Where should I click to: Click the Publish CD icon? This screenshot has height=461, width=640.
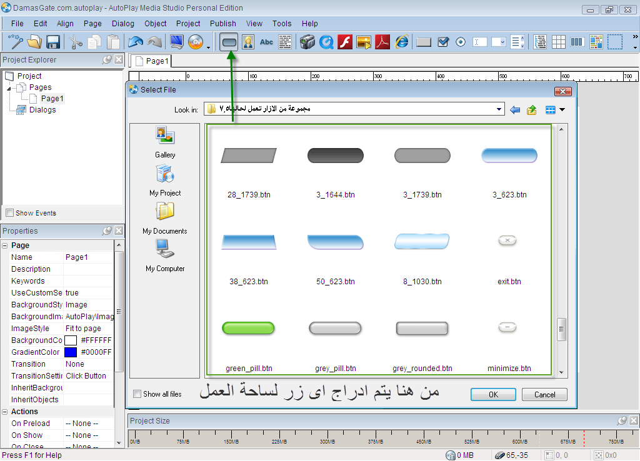[x=196, y=42]
